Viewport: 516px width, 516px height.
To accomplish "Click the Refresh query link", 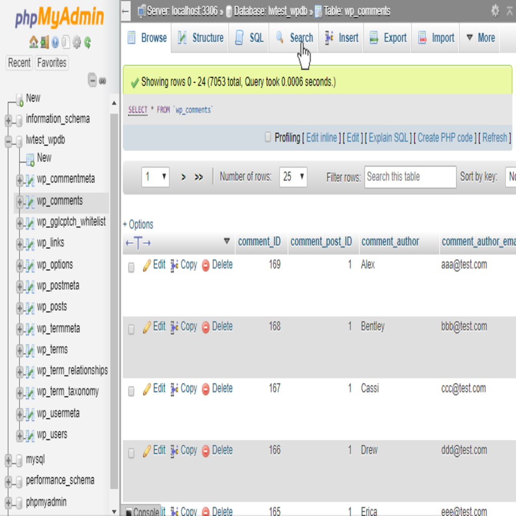I will [495, 138].
